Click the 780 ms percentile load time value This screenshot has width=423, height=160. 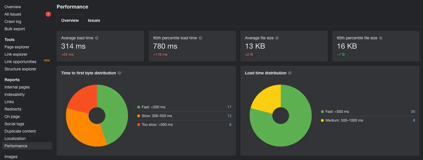(165, 46)
